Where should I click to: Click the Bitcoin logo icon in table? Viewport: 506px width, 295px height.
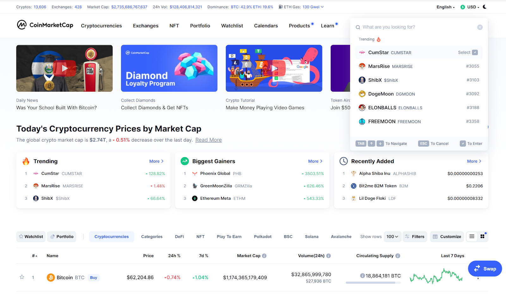(x=51, y=278)
